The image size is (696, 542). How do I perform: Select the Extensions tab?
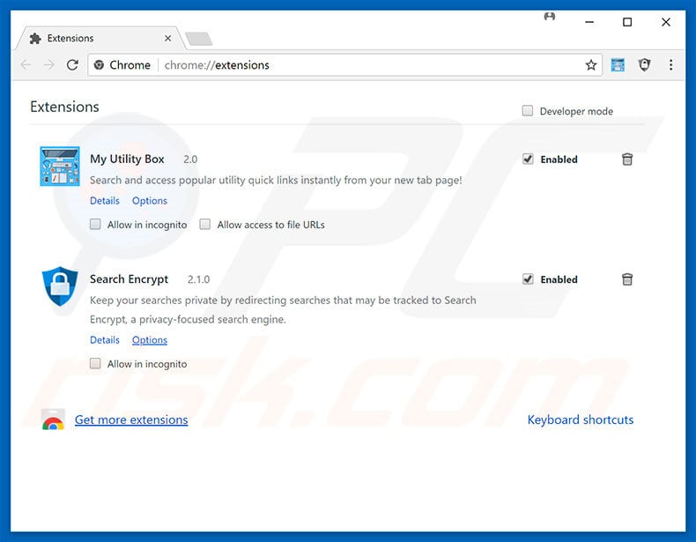100,38
